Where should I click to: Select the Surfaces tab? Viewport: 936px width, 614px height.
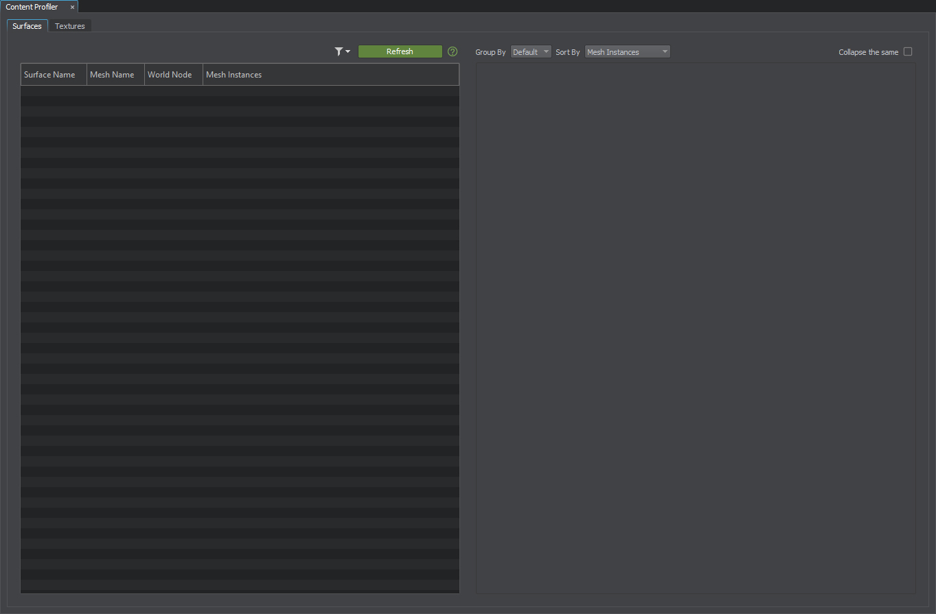coord(27,26)
